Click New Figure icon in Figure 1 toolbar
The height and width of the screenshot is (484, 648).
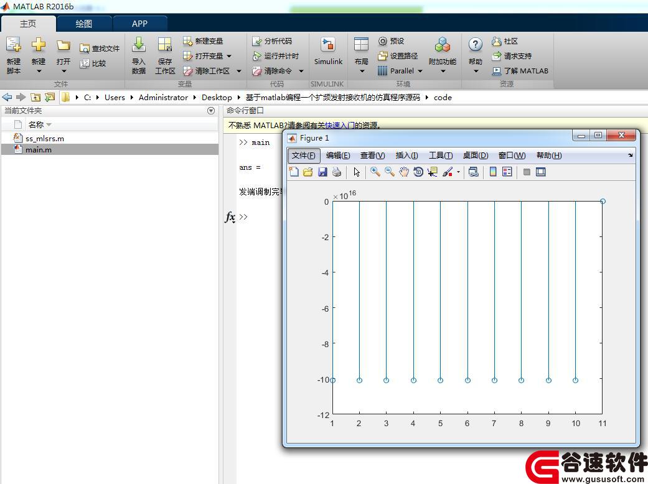coord(293,172)
